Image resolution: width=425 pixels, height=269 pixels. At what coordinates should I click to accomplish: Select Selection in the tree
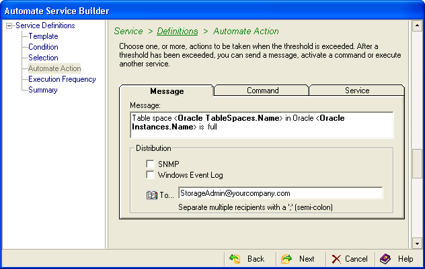coord(43,58)
